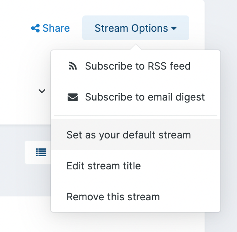Select Remove this stream option

[113, 197]
